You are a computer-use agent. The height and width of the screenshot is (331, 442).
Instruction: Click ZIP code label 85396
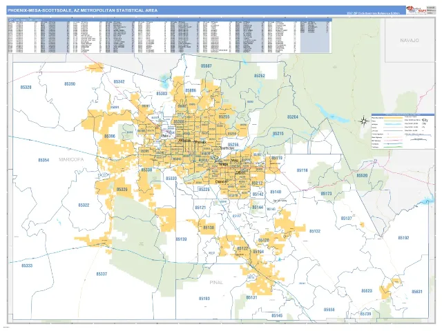point(110,137)
